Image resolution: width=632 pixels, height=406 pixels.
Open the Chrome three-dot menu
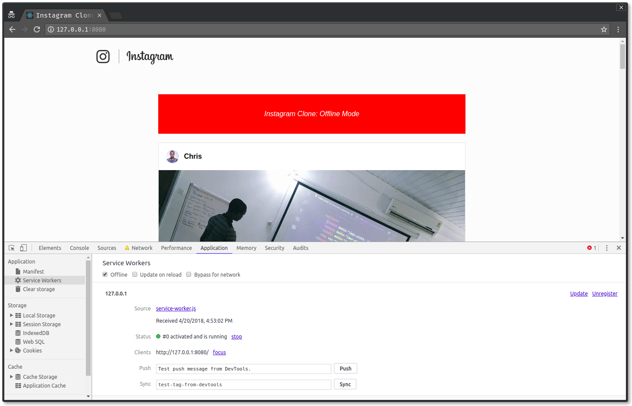tap(618, 29)
